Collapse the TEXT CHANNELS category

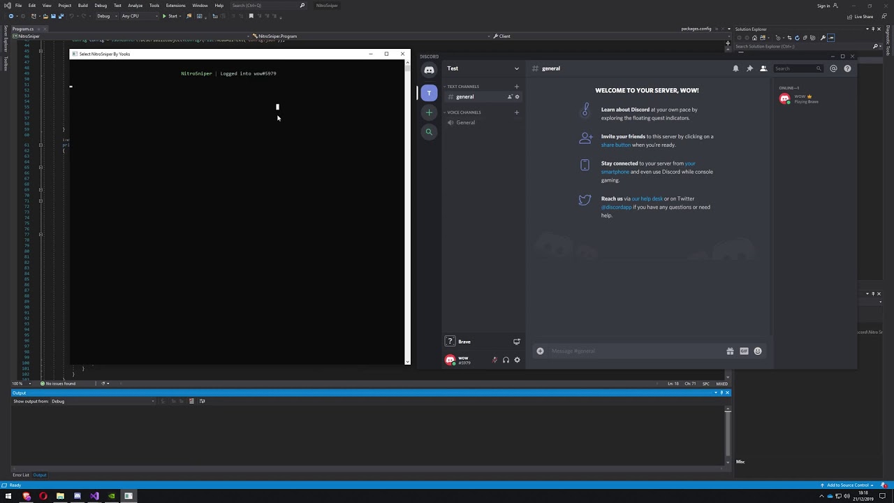[462, 87]
